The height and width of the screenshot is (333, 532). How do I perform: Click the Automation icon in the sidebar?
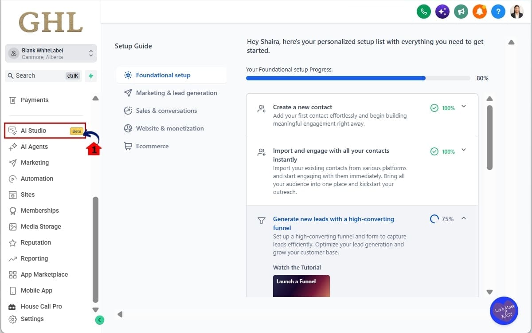13,178
